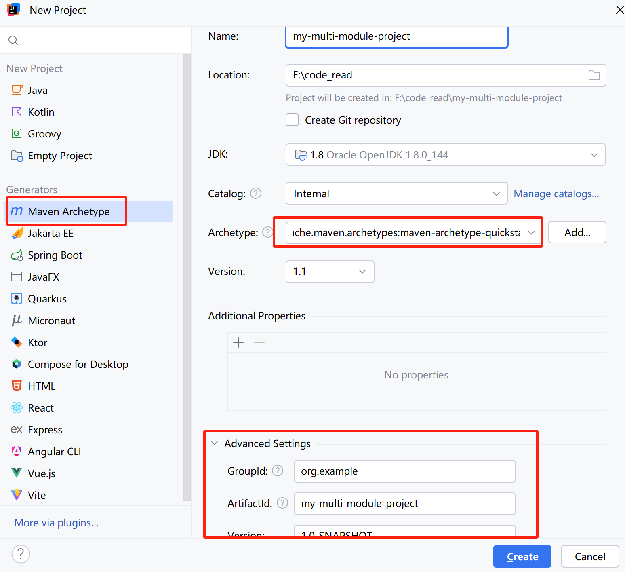
Task: Remove a property with minus icon
Action: (259, 343)
